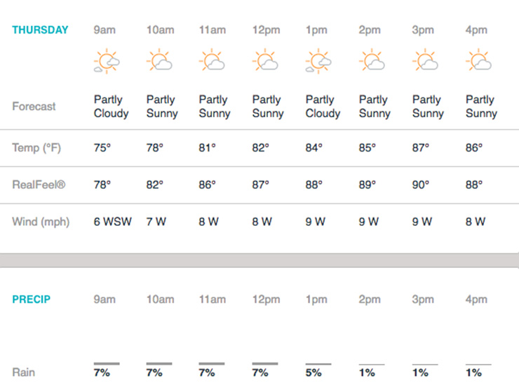Select the 2pm column header in Precip table
519x390 pixels.
point(370,300)
